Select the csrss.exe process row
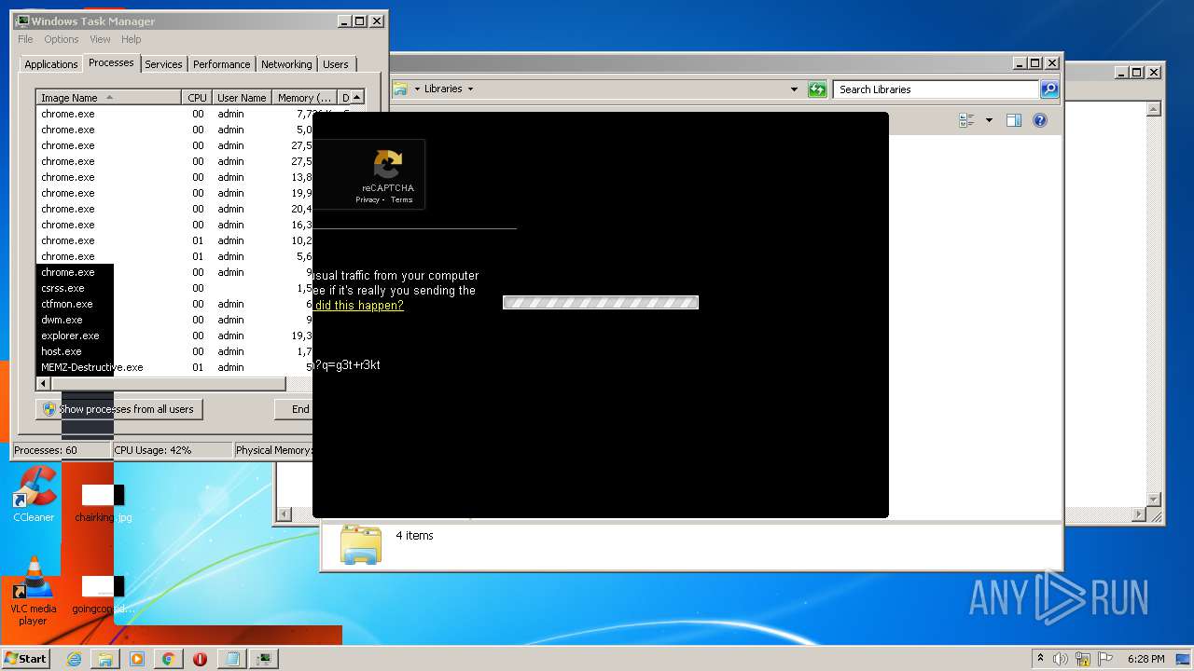This screenshot has width=1194, height=671. click(174, 288)
